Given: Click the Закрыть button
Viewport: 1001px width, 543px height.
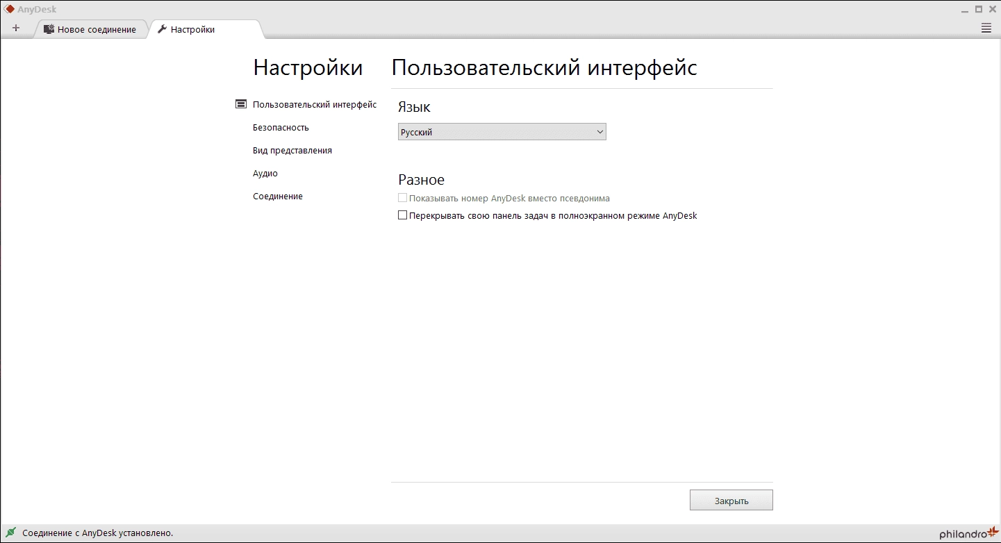Looking at the screenshot, I should coord(731,501).
